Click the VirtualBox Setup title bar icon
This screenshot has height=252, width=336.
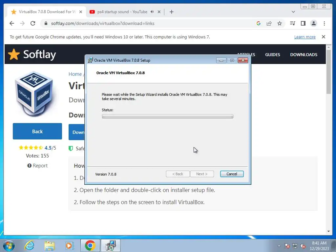91,60
